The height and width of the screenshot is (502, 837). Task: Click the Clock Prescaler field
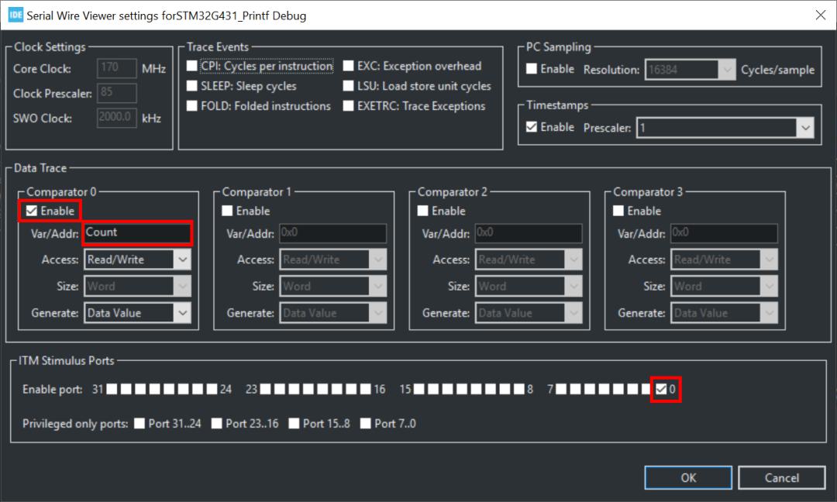(x=117, y=93)
